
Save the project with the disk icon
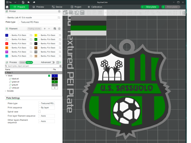point(23,2)
